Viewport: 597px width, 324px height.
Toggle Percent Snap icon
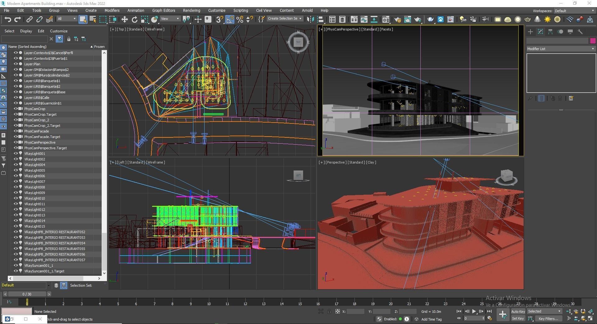(x=240, y=19)
